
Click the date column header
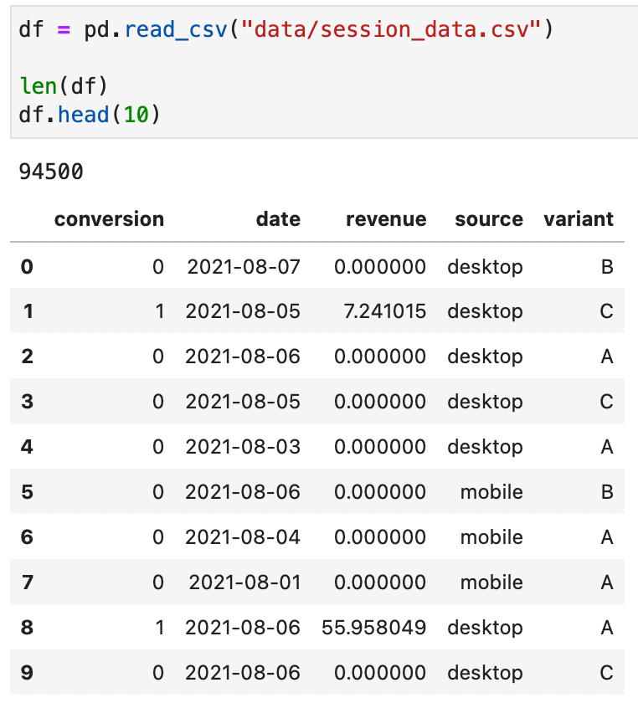click(x=278, y=219)
